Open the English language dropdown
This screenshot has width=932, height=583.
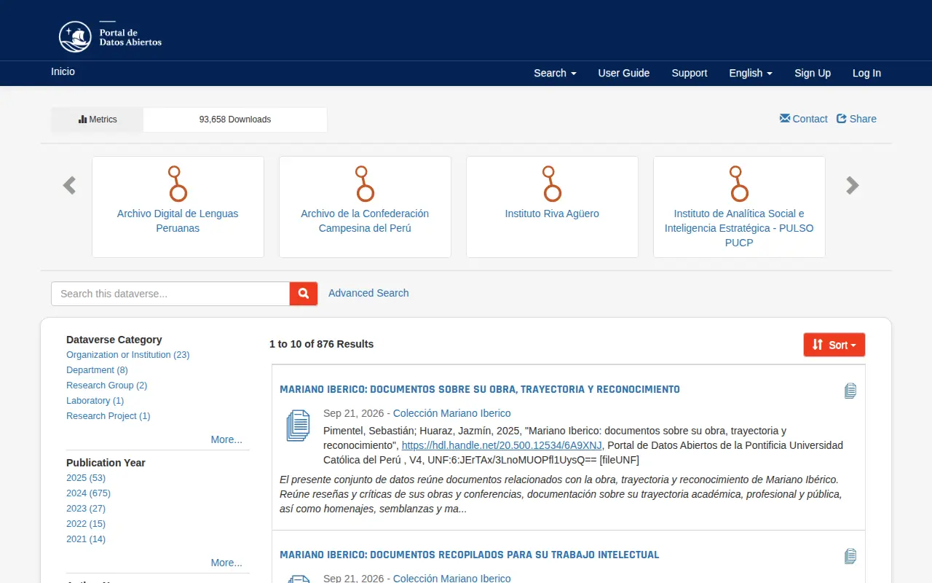coord(751,73)
